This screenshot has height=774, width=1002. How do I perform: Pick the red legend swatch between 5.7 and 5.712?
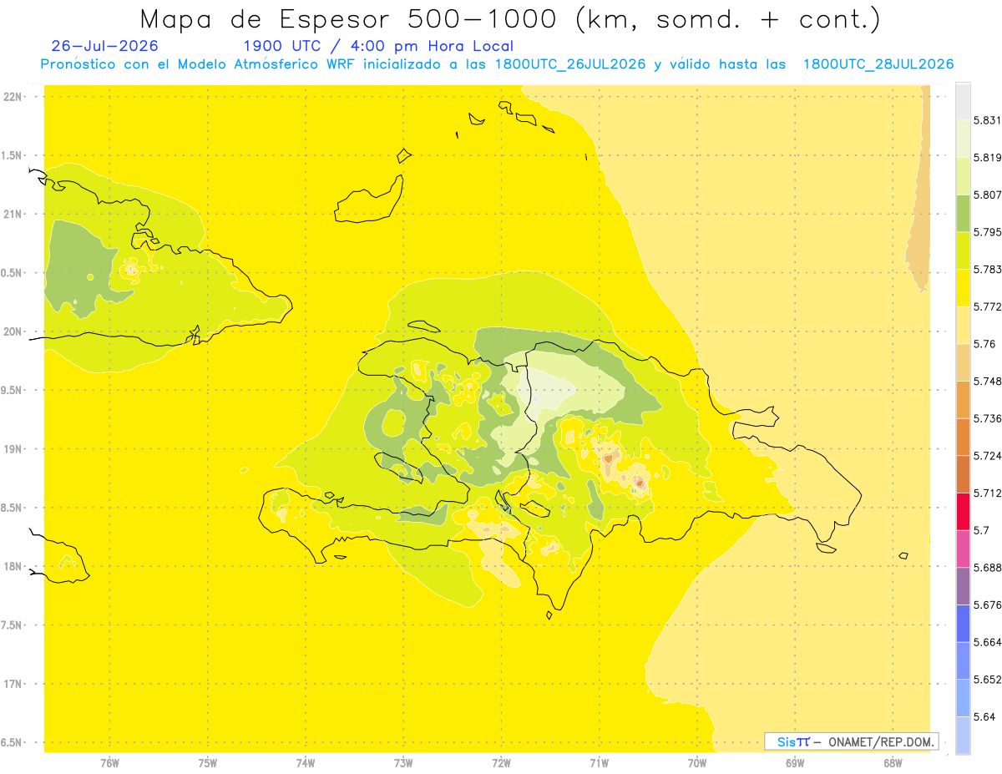[963, 511]
